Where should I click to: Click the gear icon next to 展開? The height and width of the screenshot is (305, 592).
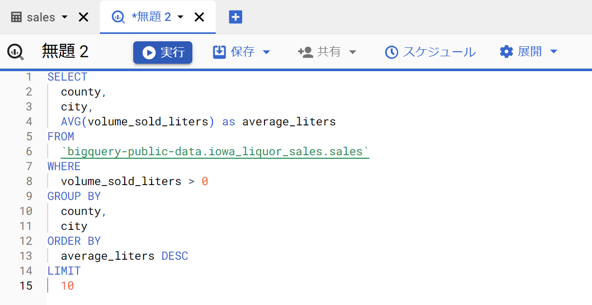click(507, 52)
